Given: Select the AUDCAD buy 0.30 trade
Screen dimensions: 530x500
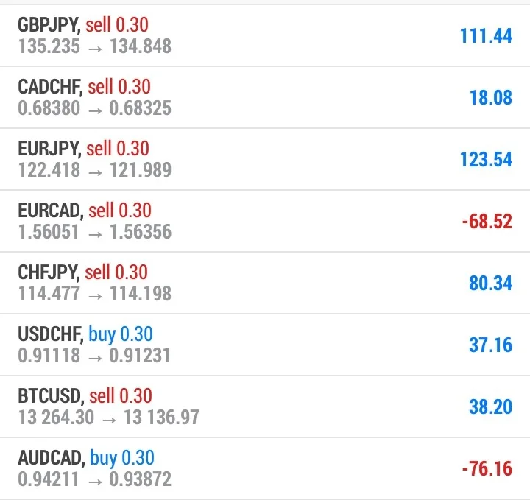Looking at the screenshot, I should tap(265, 468).
